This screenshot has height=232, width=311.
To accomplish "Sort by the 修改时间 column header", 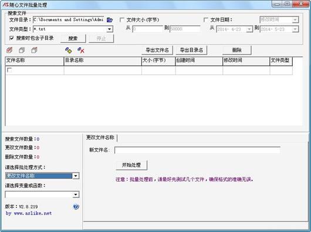I will coord(246,61).
